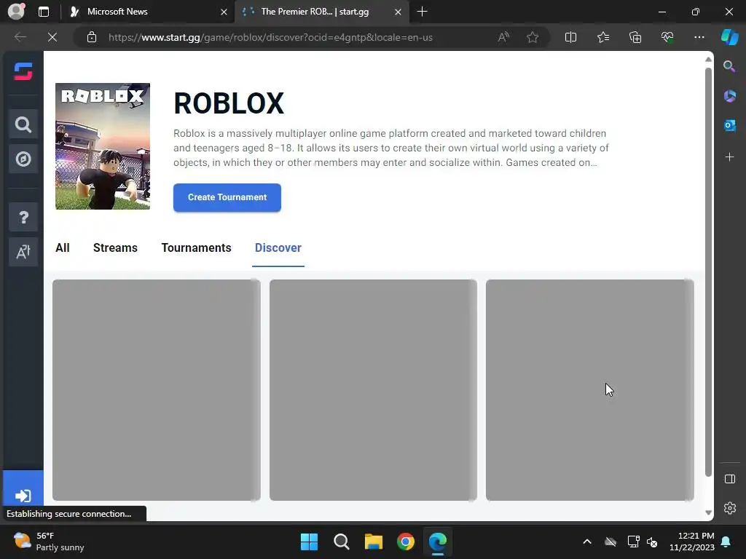Stop loading the page
This screenshot has width=746, height=559.
(x=52, y=37)
